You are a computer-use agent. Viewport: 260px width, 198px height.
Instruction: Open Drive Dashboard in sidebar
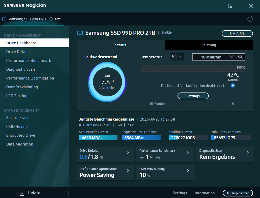coord(34,43)
